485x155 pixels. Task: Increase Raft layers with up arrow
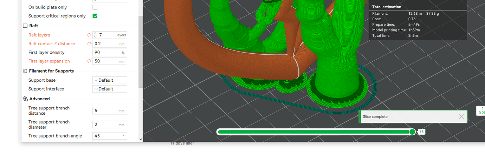pyautogui.click(x=95, y=33)
